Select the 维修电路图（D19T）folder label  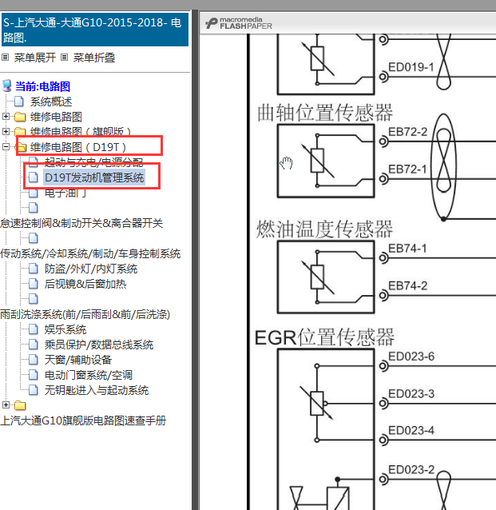pos(78,147)
